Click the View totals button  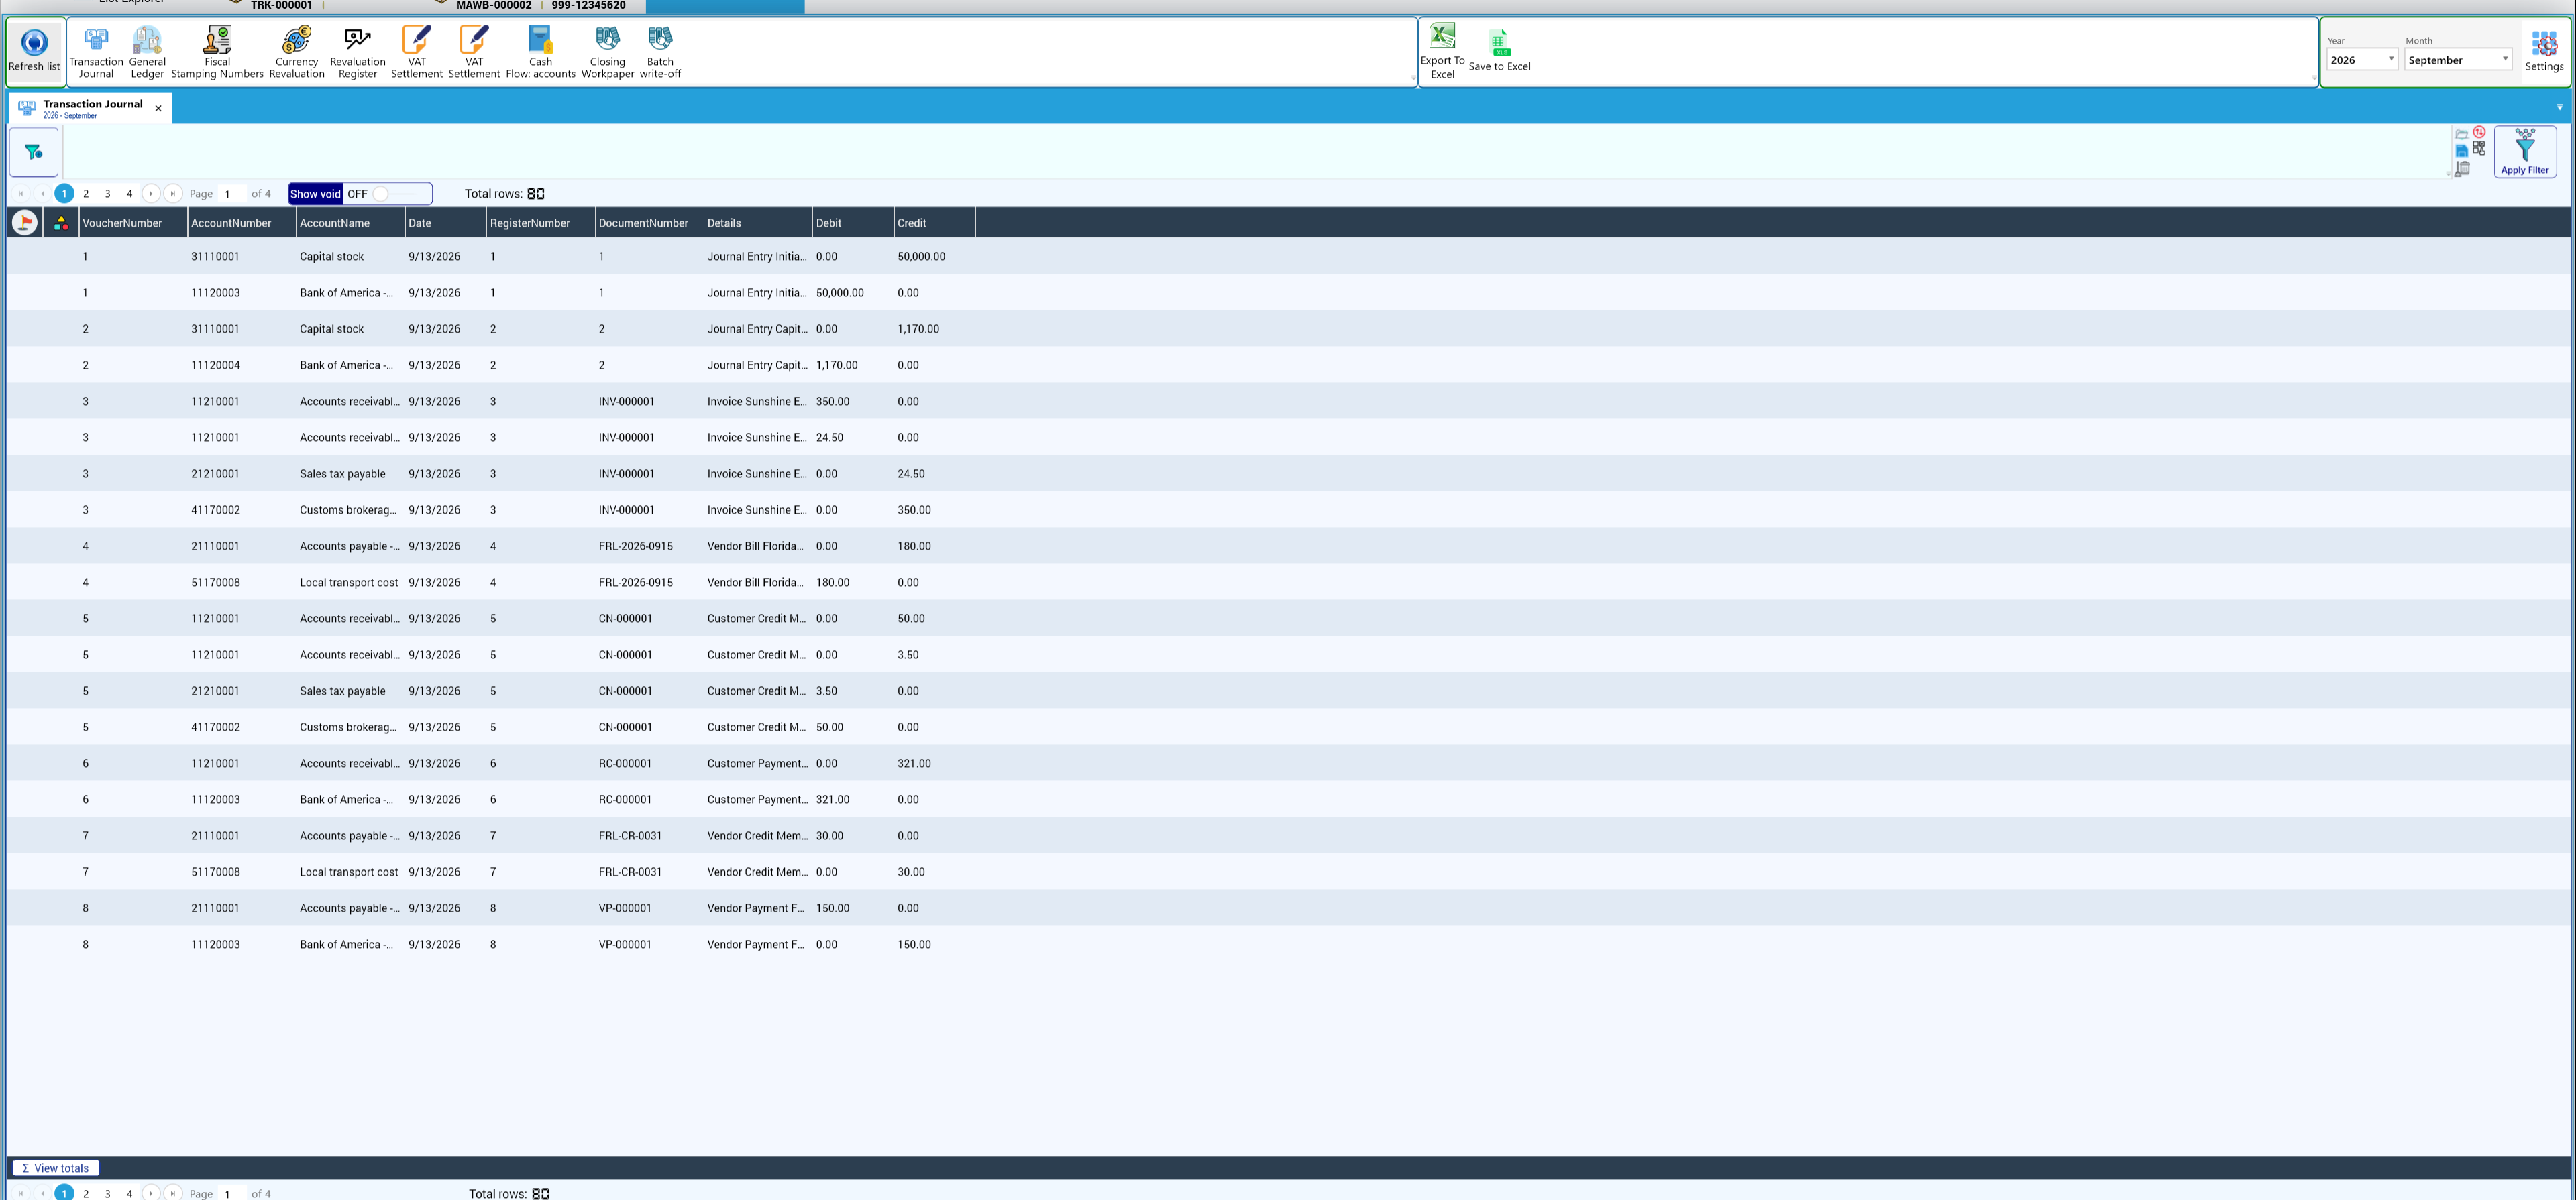[x=55, y=1168]
